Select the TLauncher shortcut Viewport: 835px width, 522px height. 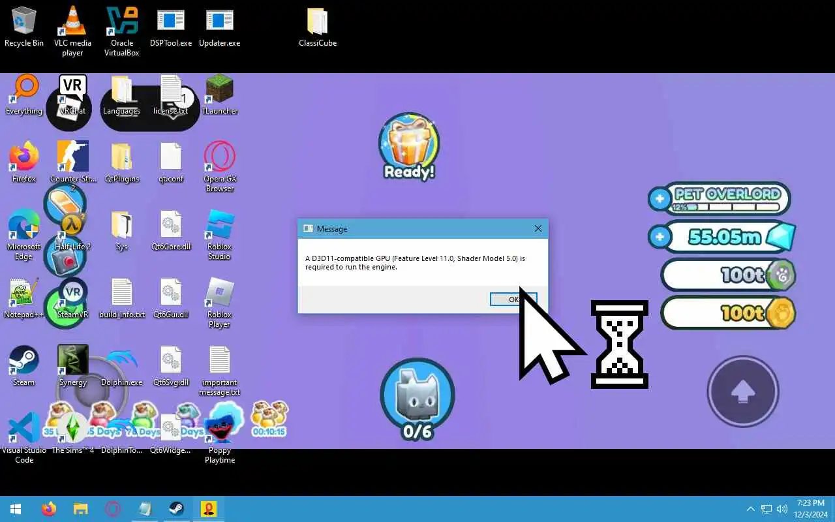220,95
